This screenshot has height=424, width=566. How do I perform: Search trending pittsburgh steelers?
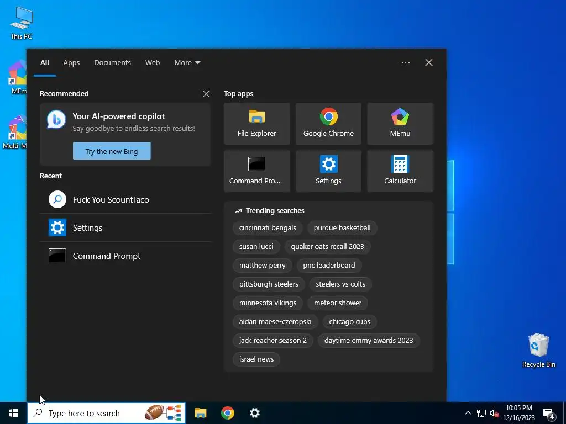tap(269, 284)
